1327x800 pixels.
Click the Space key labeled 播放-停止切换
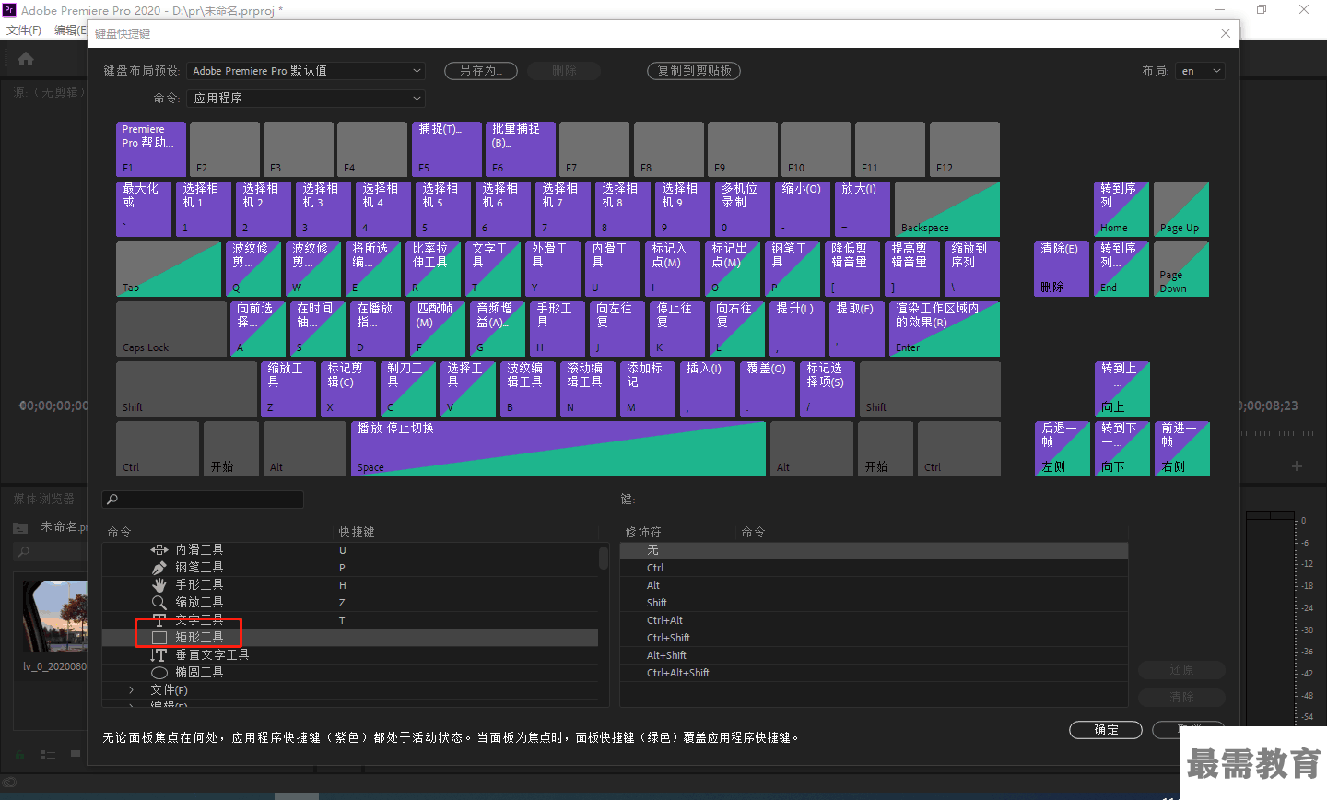558,449
